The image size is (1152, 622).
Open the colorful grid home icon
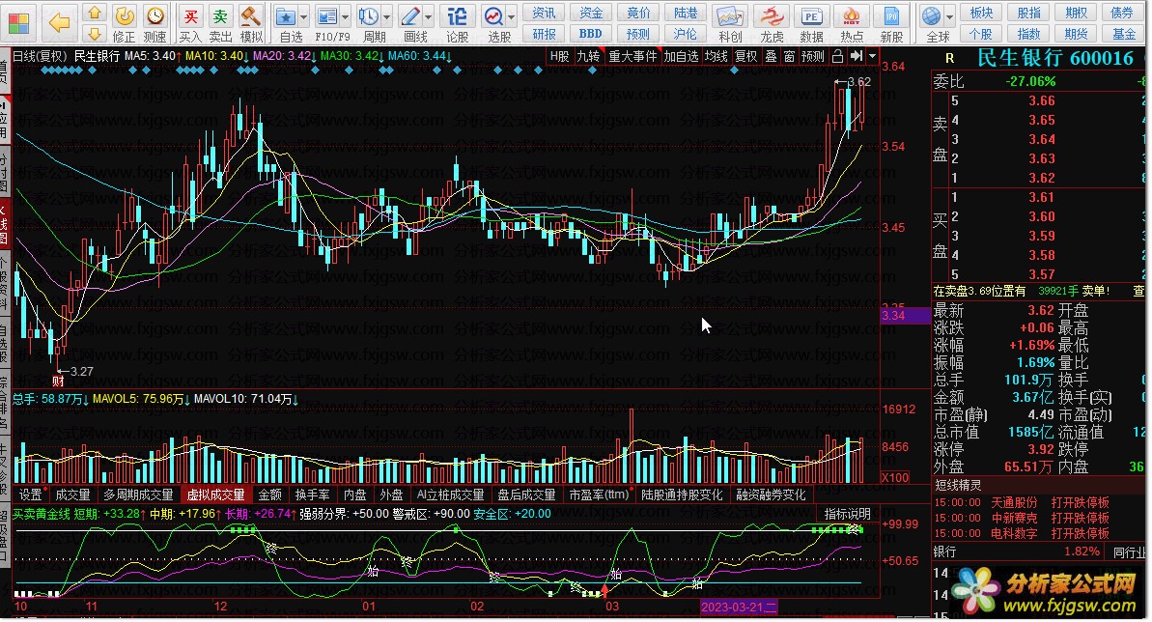pyautogui.click(x=18, y=23)
